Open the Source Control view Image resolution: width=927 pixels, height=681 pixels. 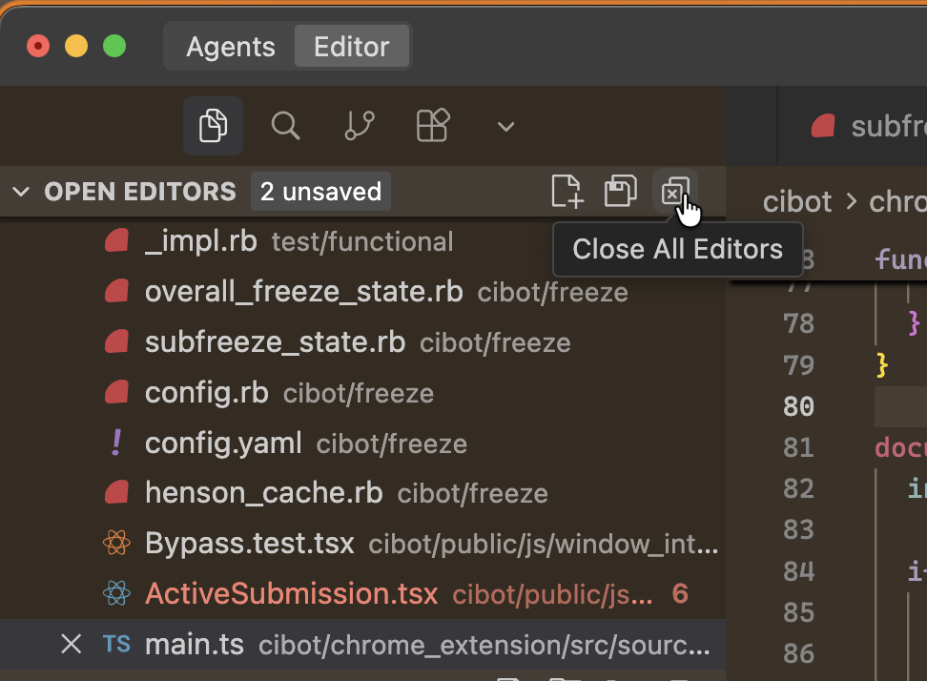[360, 126]
